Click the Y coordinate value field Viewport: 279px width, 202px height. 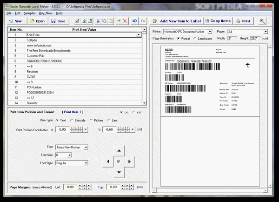[x=109, y=129]
